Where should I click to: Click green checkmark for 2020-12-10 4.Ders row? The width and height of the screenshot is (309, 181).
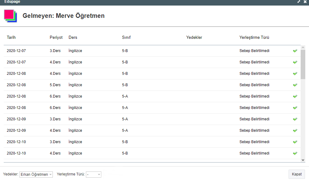tap(295, 153)
